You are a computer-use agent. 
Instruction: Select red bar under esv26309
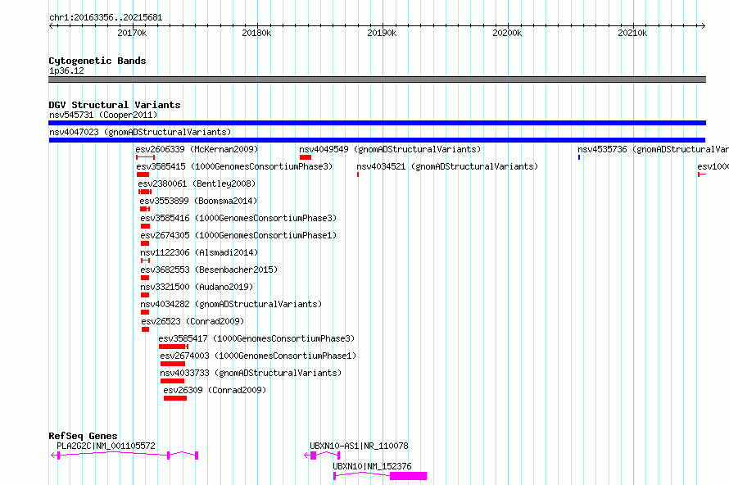(x=175, y=398)
